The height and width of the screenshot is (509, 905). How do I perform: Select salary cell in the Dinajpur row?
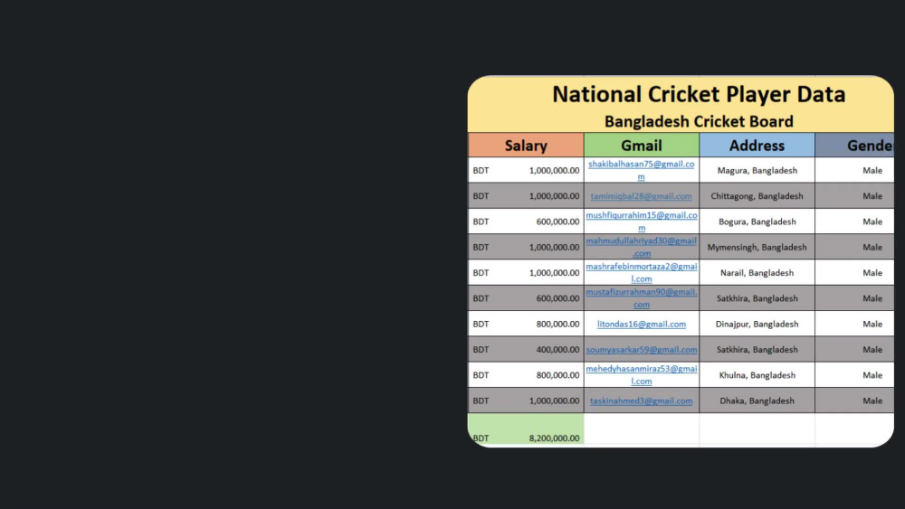click(x=526, y=324)
